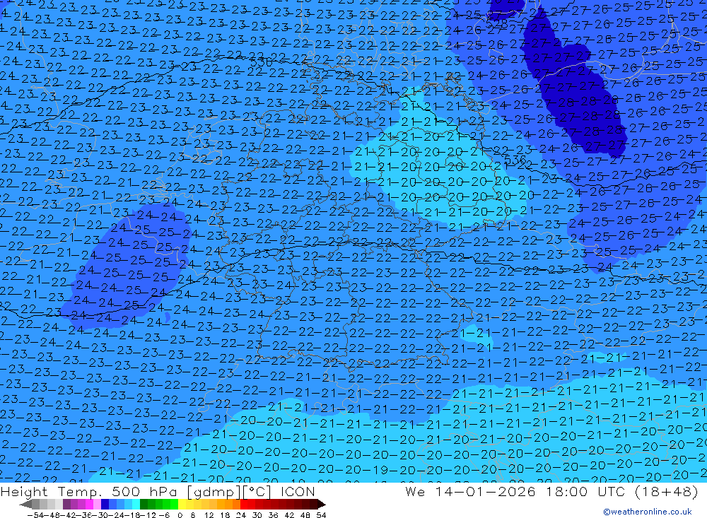Click the positive '30' legend scale value
The height and width of the screenshot is (518, 707).
tap(257, 515)
